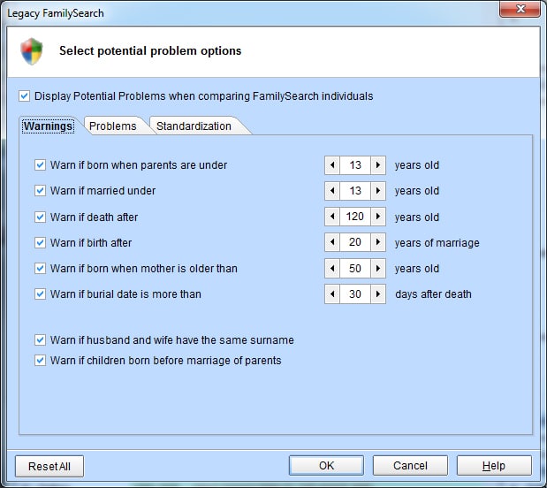The width and height of the screenshot is (547, 488).
Task: Disable warning for husband and wife same surname
Action: point(40,339)
